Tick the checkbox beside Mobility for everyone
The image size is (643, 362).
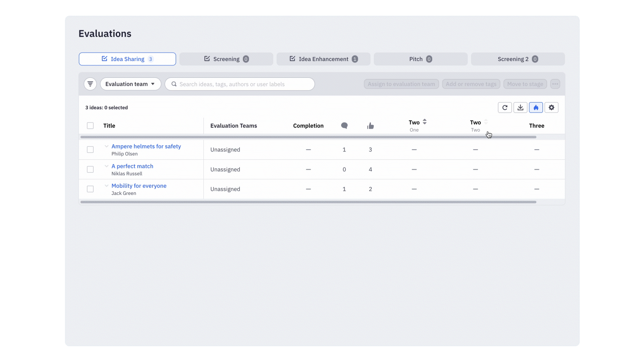pos(90,189)
